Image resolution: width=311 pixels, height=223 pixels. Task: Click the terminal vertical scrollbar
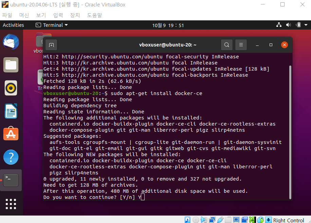pyautogui.click(x=290, y=132)
